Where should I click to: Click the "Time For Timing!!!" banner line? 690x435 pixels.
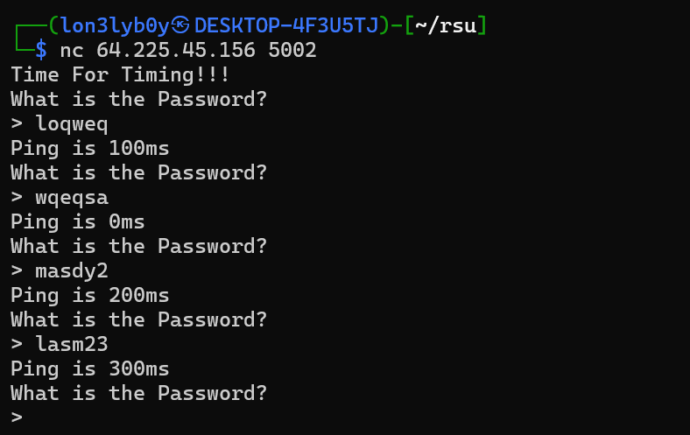click(121, 74)
